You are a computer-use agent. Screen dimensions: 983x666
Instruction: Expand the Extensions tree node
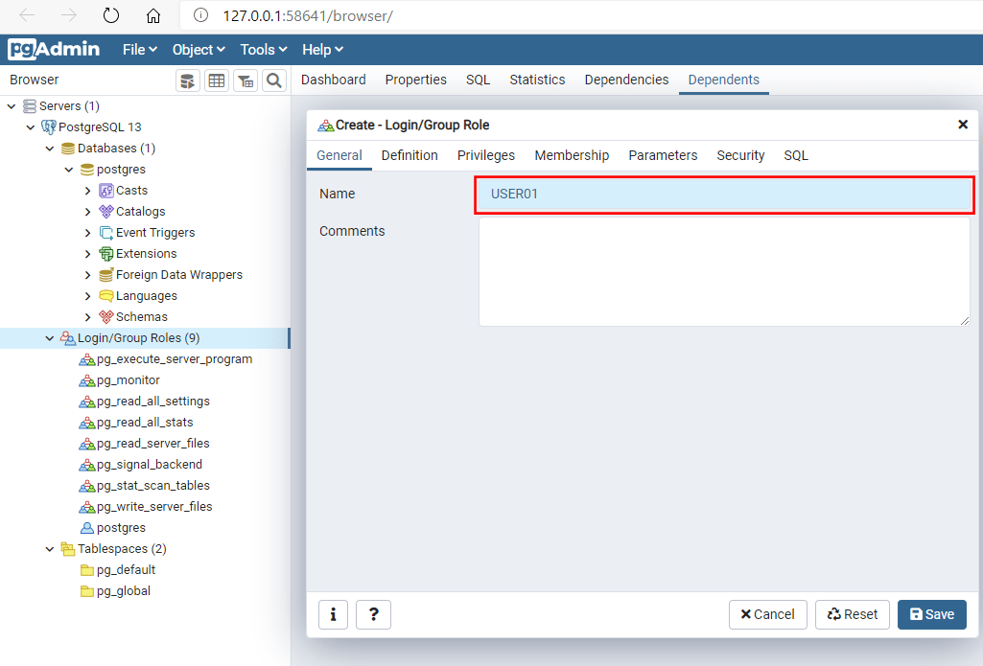click(88, 254)
